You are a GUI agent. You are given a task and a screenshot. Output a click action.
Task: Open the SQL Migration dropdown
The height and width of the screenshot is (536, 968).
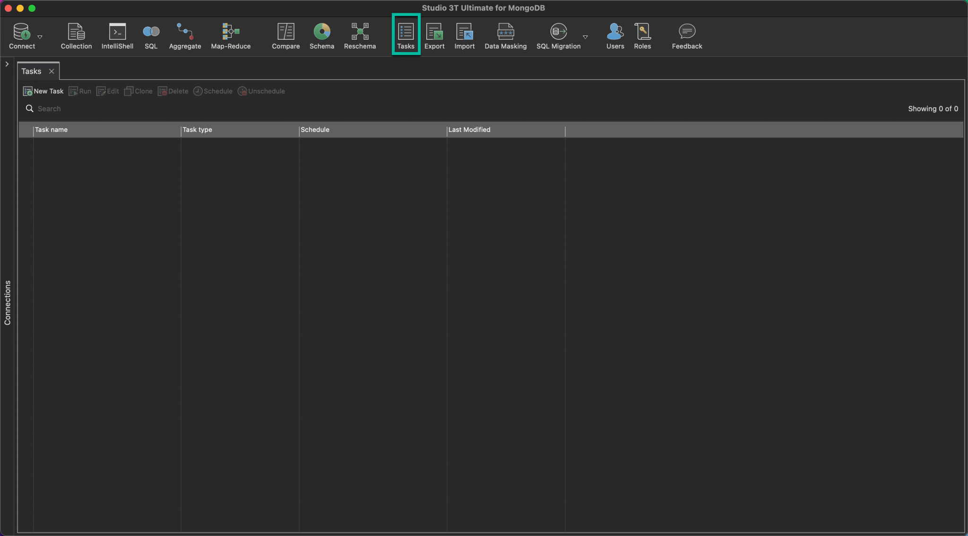click(585, 37)
